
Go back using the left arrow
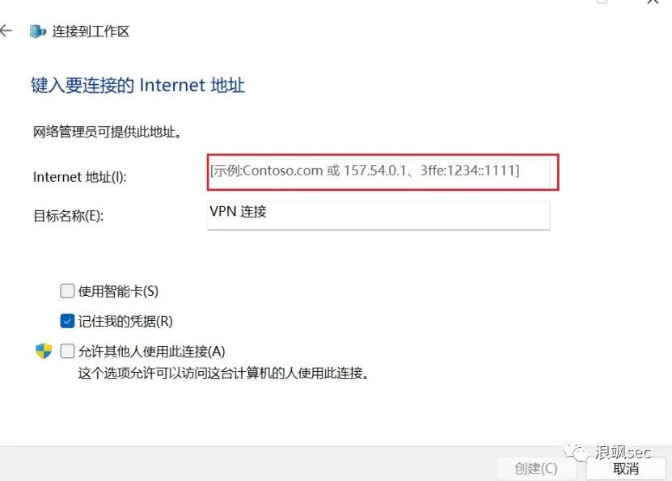pos(6,31)
